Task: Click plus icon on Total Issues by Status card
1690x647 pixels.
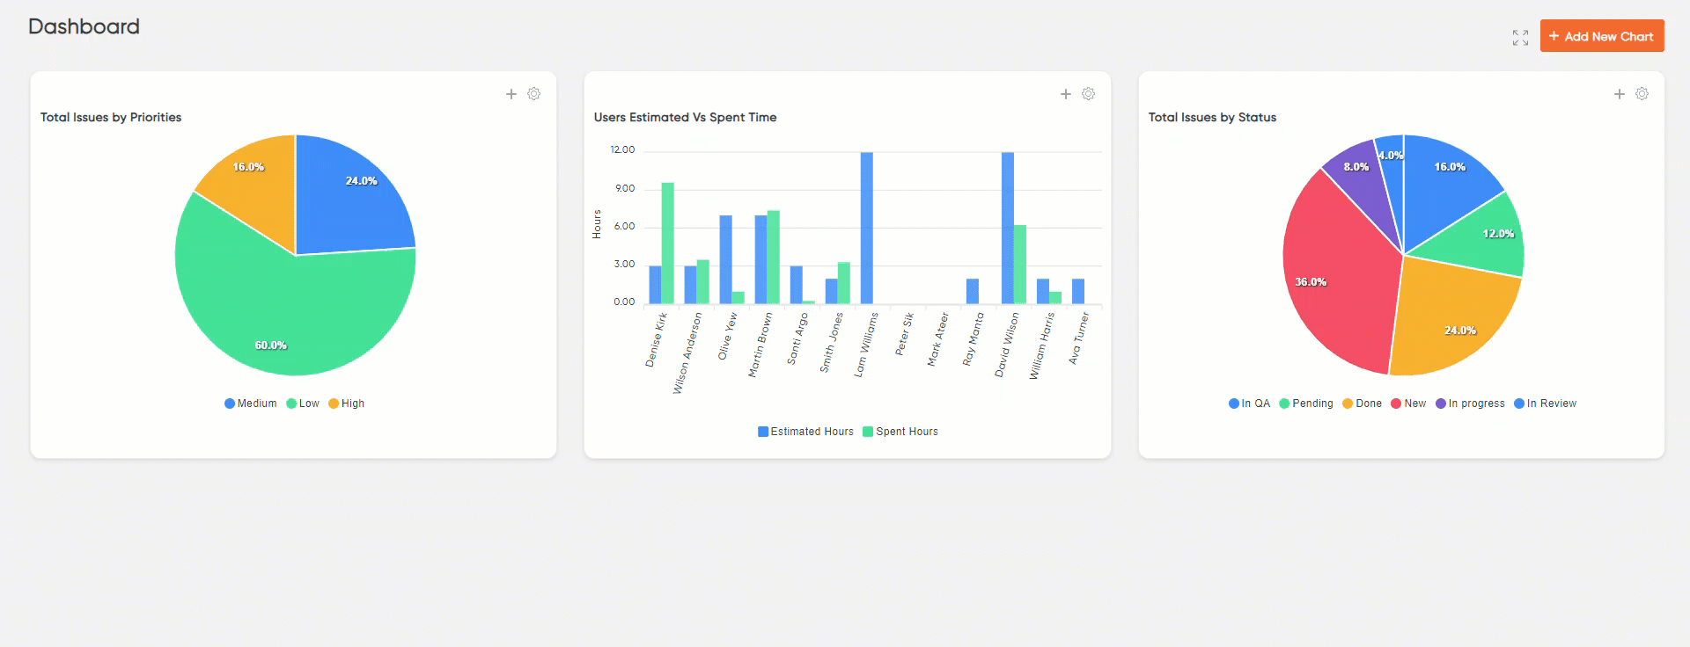Action: tap(1619, 94)
